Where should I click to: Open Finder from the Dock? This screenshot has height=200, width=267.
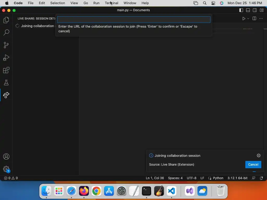tap(46, 191)
